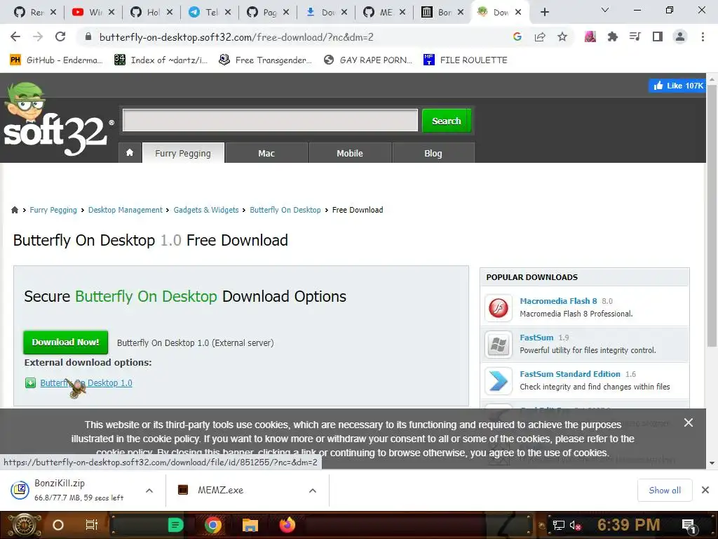Viewport: 718px width, 539px height.
Task: Close the downloads bar
Action: click(x=705, y=491)
